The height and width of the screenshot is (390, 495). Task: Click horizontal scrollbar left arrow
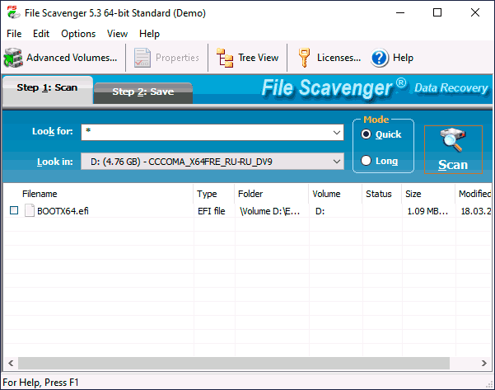click(11, 363)
